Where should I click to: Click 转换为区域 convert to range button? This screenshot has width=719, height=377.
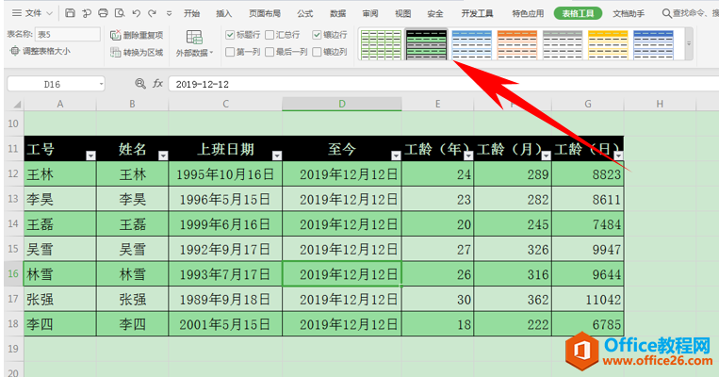(137, 52)
